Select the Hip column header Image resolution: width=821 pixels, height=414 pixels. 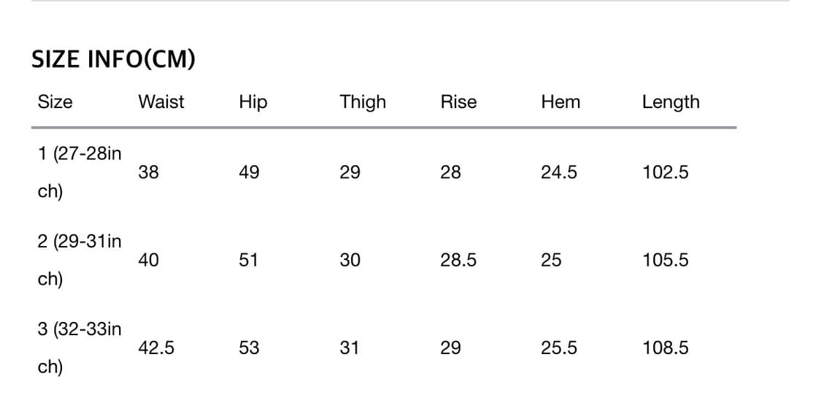pyautogui.click(x=253, y=101)
